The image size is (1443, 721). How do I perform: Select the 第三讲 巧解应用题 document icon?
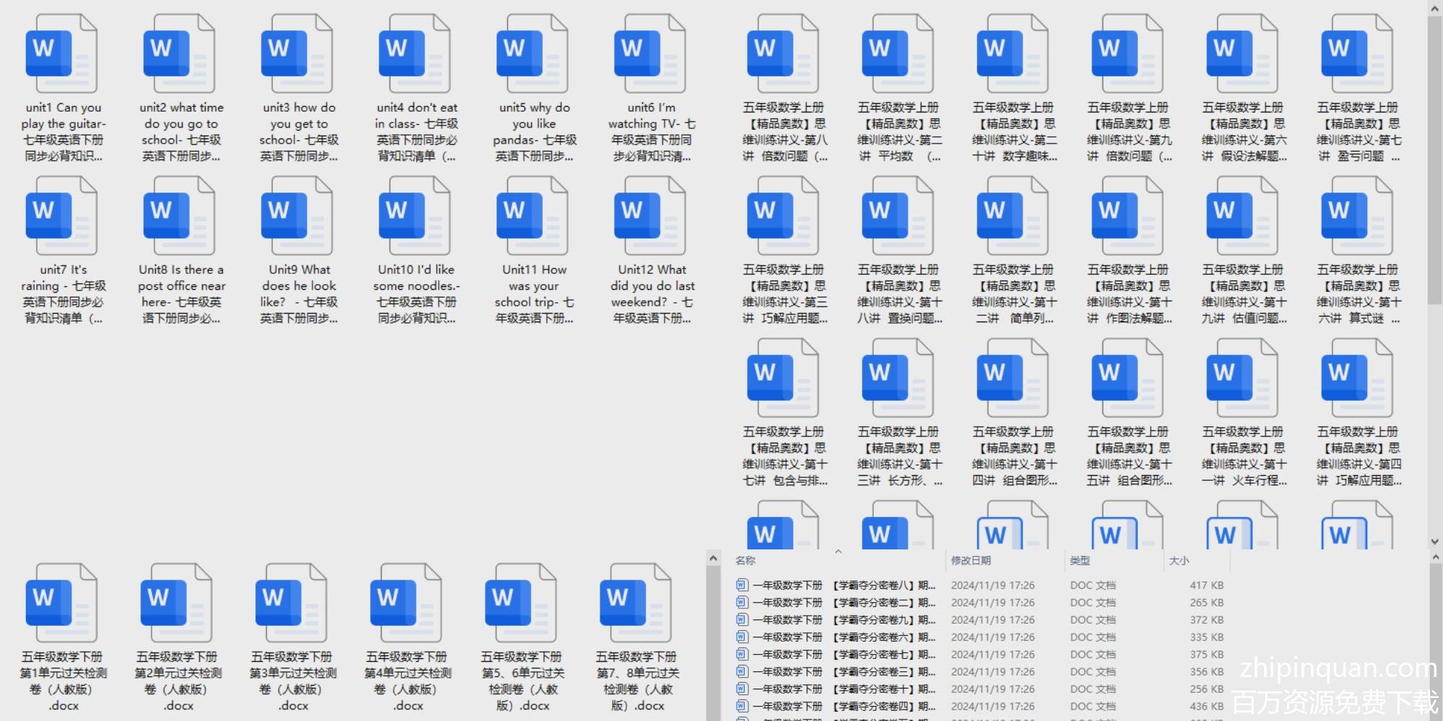coord(783,216)
